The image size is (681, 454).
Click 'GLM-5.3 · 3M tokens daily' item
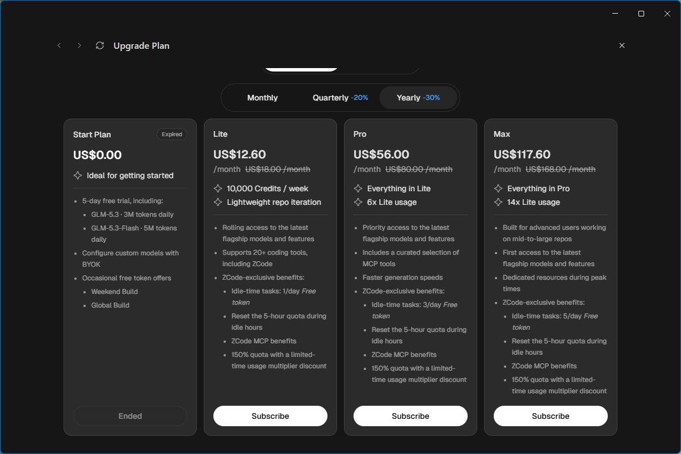coord(132,215)
